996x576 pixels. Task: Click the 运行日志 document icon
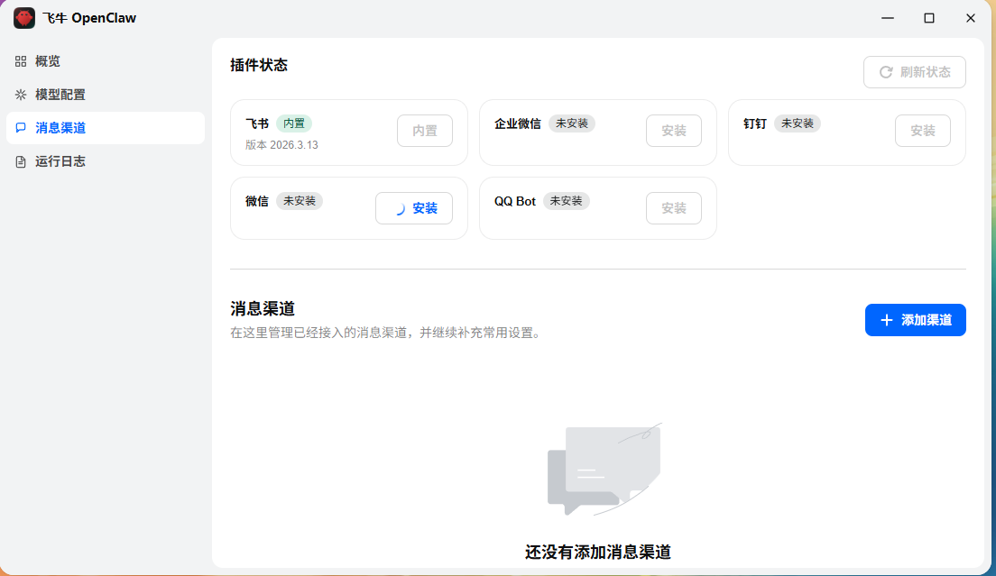[x=21, y=161]
